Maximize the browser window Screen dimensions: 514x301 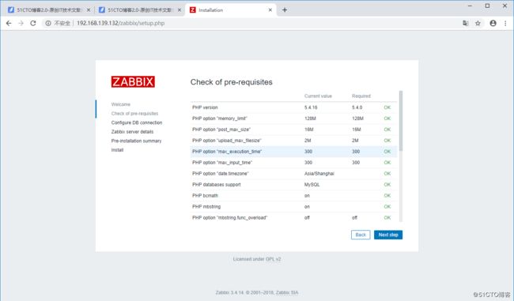point(487,6)
